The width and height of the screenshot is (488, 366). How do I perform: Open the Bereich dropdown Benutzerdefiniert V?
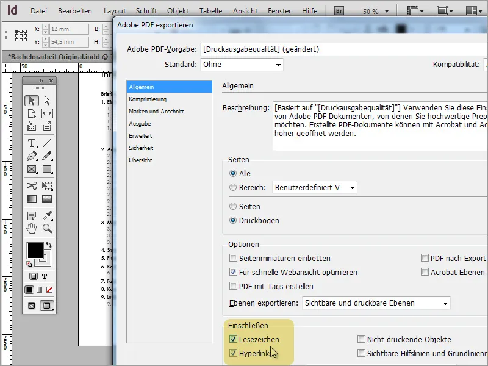315,188
